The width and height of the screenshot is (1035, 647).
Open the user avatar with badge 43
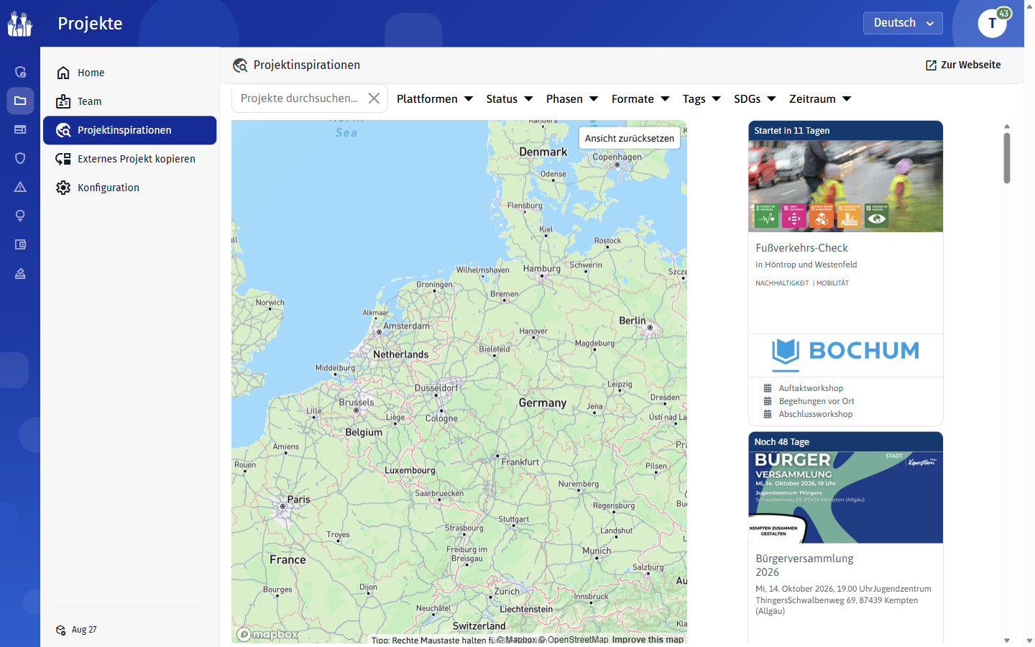[993, 24]
